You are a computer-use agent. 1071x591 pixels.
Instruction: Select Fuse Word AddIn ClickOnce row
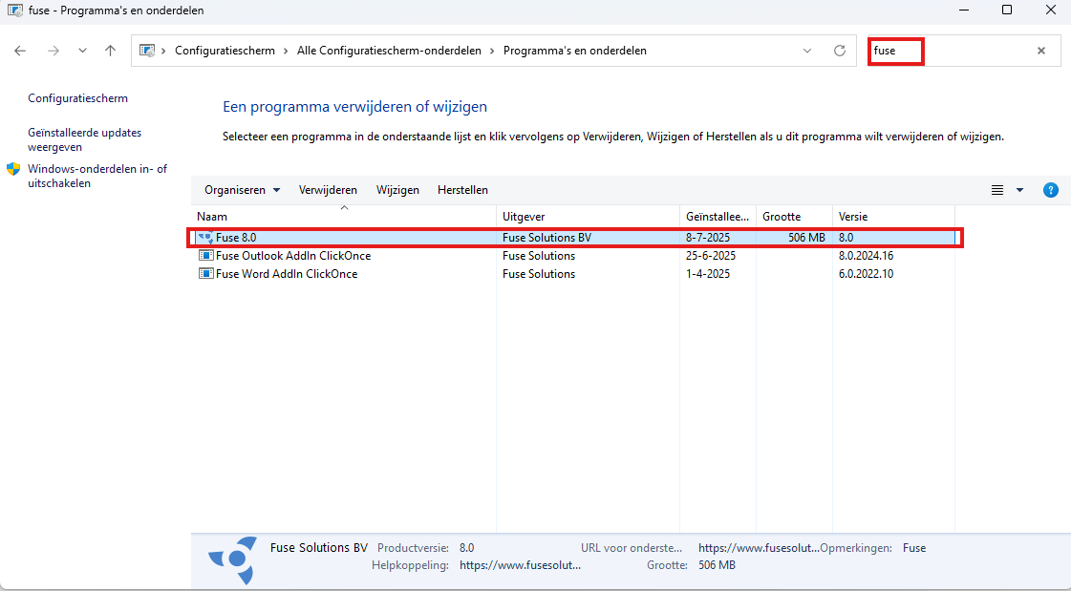(x=574, y=274)
